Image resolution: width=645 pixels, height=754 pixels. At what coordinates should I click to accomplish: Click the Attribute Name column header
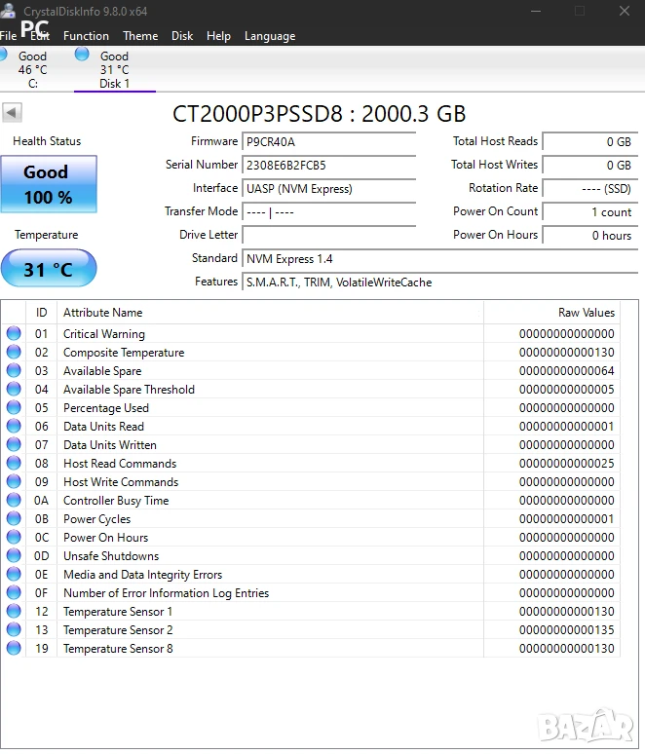coord(270,313)
